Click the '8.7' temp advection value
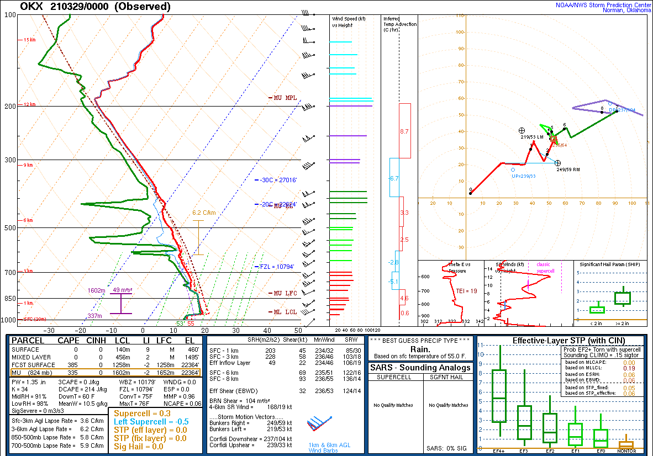 pos(404,131)
